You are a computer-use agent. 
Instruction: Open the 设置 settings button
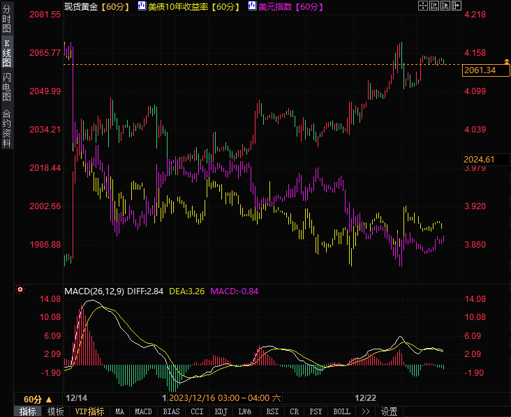coord(389,411)
